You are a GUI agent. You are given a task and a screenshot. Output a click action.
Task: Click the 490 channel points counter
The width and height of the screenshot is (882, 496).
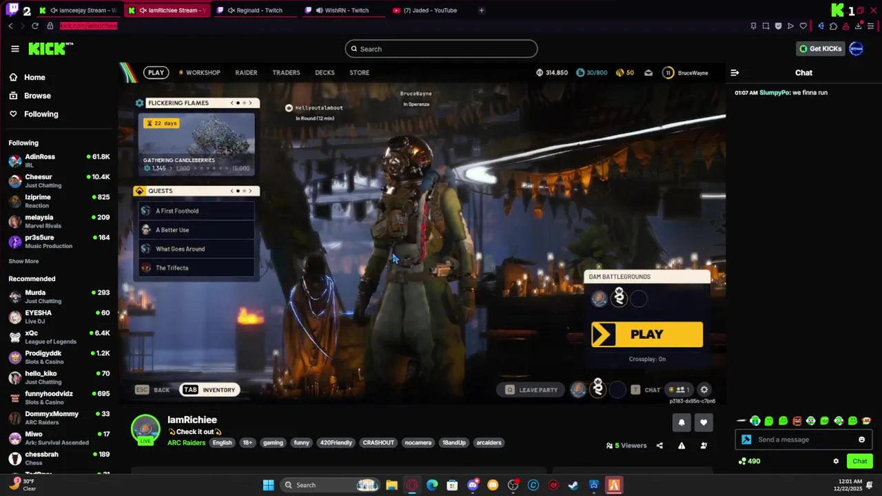tap(749, 461)
